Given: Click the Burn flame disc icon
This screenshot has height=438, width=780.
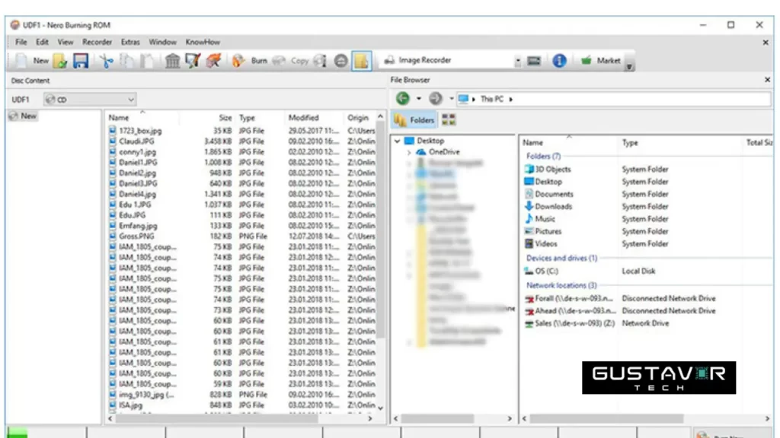Looking at the screenshot, I should pos(238,61).
